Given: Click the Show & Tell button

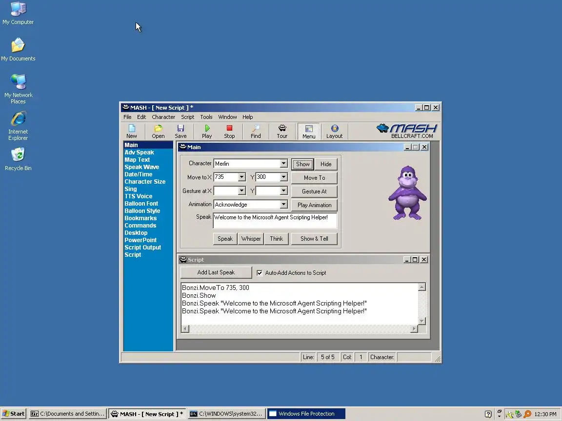Looking at the screenshot, I should click(x=314, y=239).
